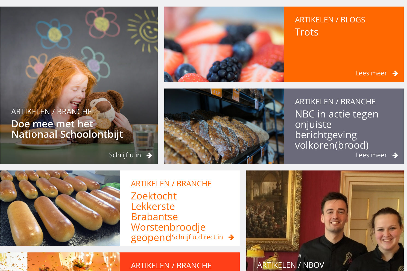This screenshot has height=271, width=407.
Task: Click the girl with teddy bear image
Action: (x=79, y=85)
